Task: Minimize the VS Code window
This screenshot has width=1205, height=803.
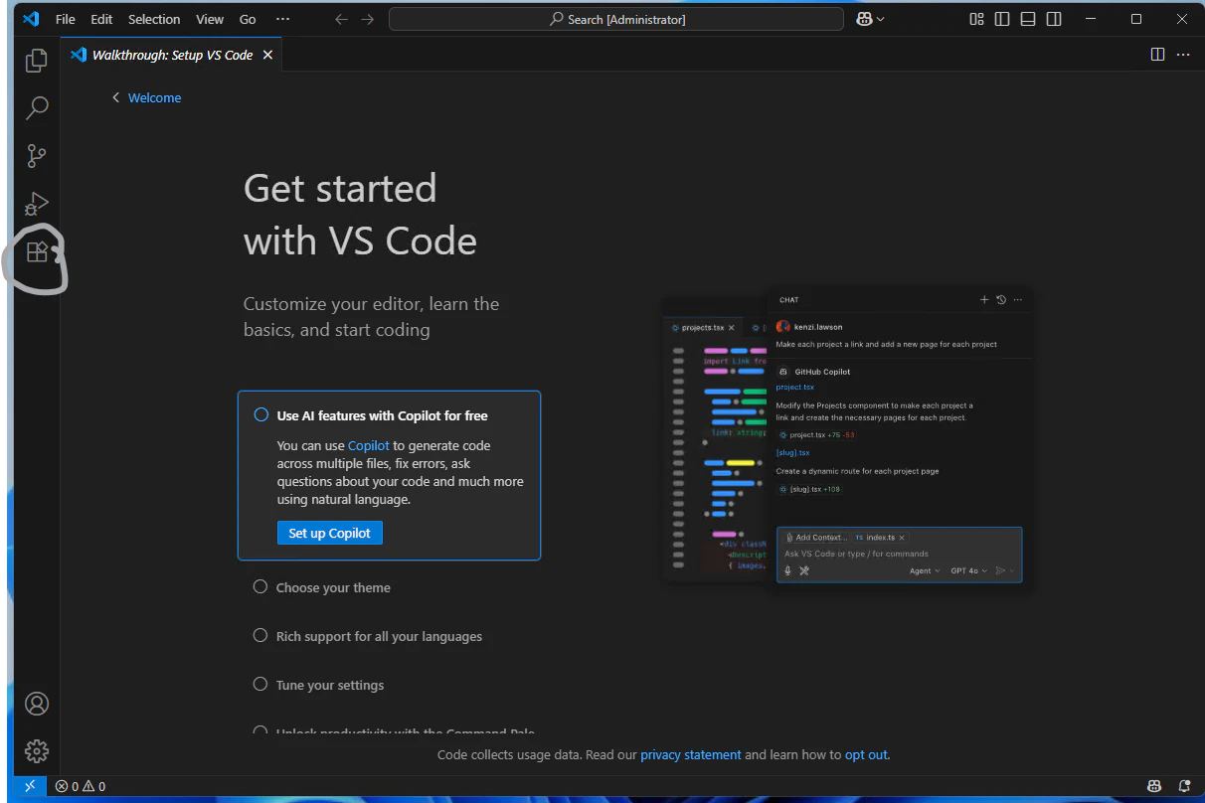Action: [x=1092, y=19]
